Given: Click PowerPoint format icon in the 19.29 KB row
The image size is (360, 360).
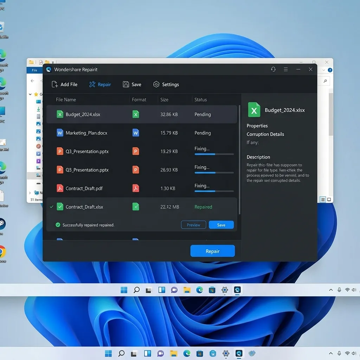Looking at the screenshot, I should coord(136,151).
